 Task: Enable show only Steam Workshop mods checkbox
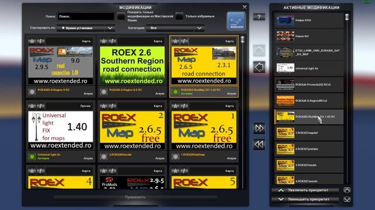(x=121, y=16)
